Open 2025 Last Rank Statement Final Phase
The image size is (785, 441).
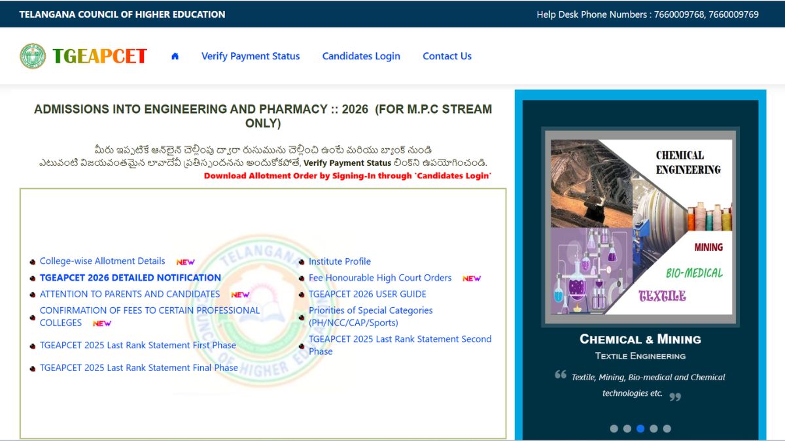tap(139, 368)
